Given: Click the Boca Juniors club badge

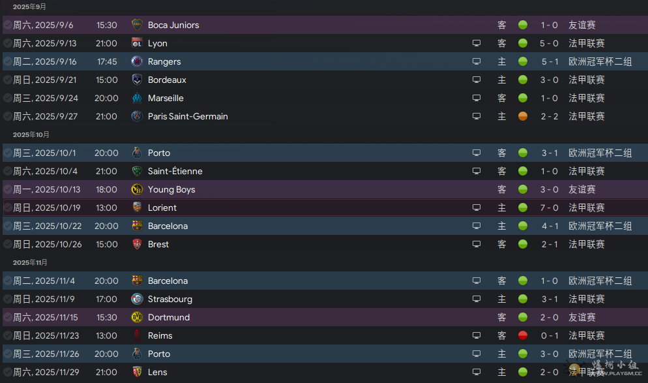Looking at the screenshot, I should click(x=137, y=25).
